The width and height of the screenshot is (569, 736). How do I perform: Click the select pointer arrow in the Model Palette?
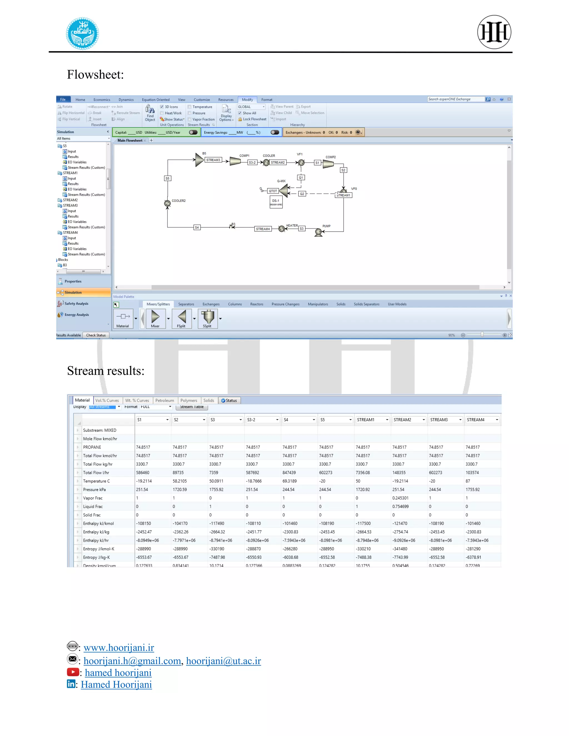(116, 305)
